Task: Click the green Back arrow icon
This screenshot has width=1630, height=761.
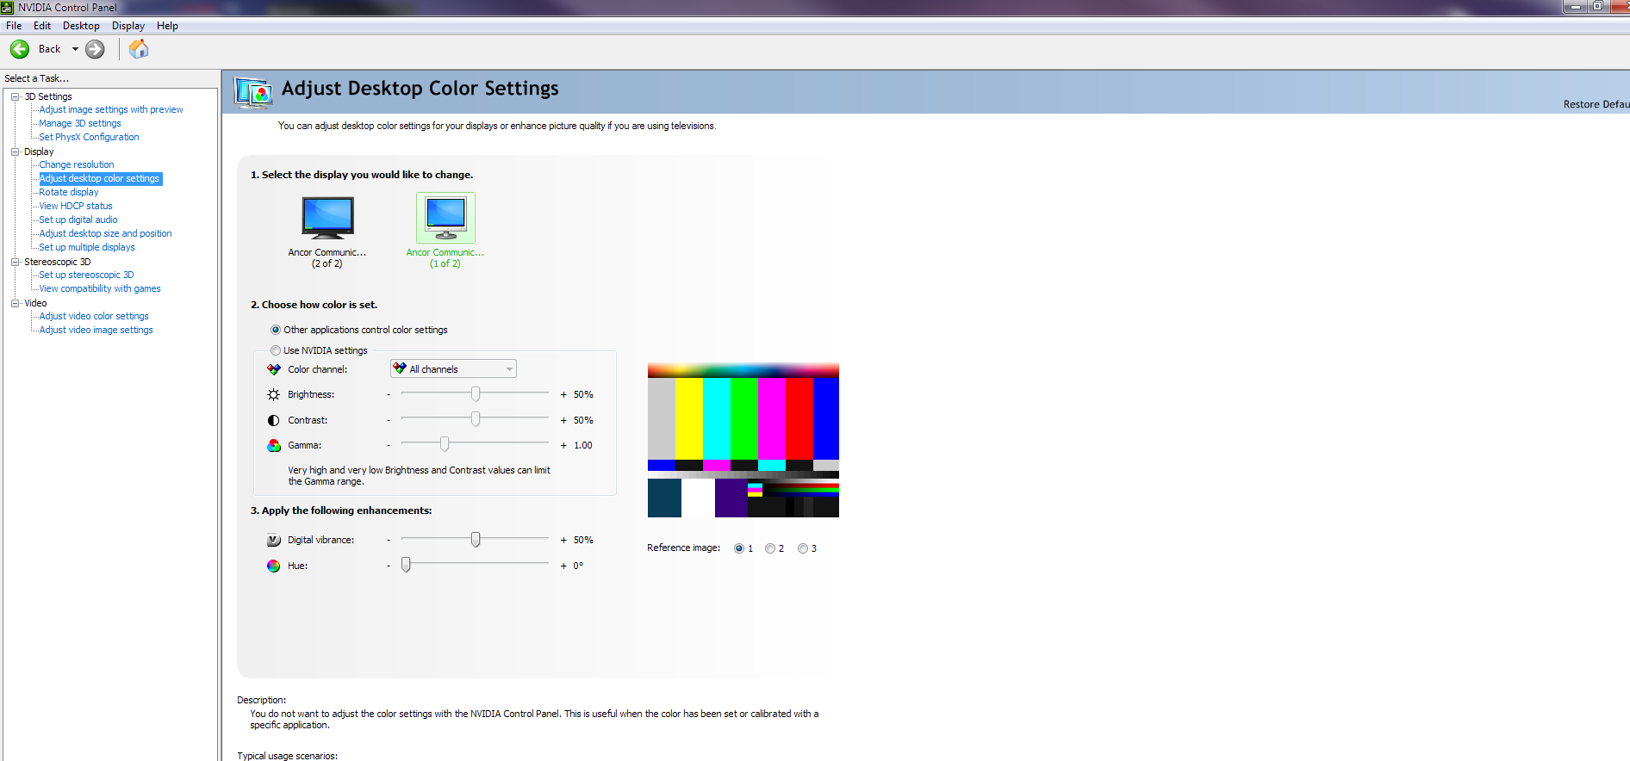Action: (20, 49)
